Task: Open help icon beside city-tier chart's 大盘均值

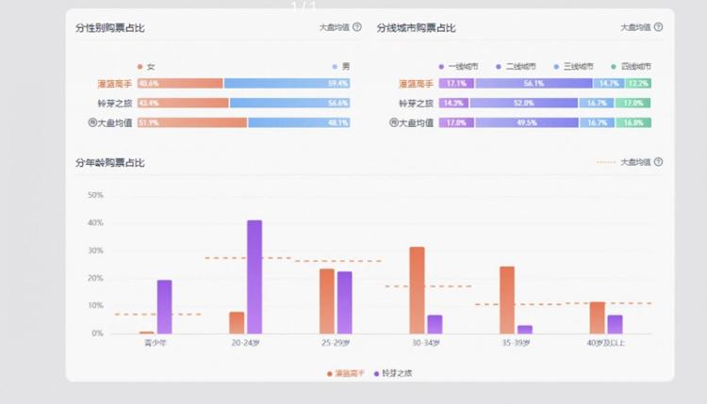Action: [x=658, y=27]
